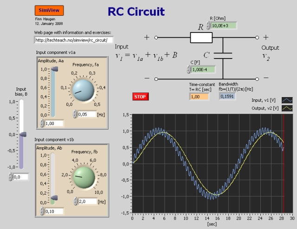The image size is (297, 229).
Task: Click the Amplitude Ab numeric field
Action: pos(54,211)
